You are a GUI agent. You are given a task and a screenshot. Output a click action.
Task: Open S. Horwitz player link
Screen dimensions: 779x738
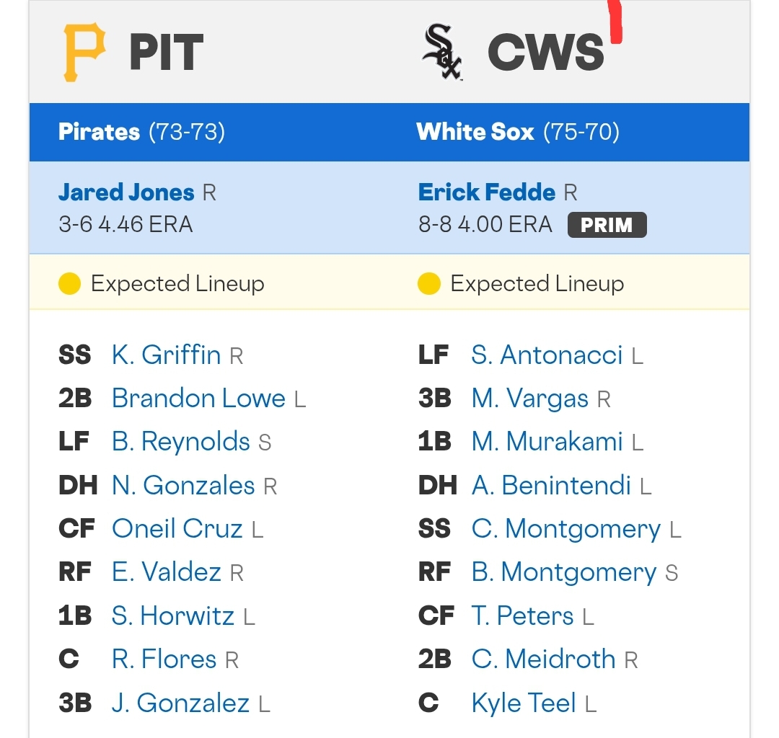[172, 615]
